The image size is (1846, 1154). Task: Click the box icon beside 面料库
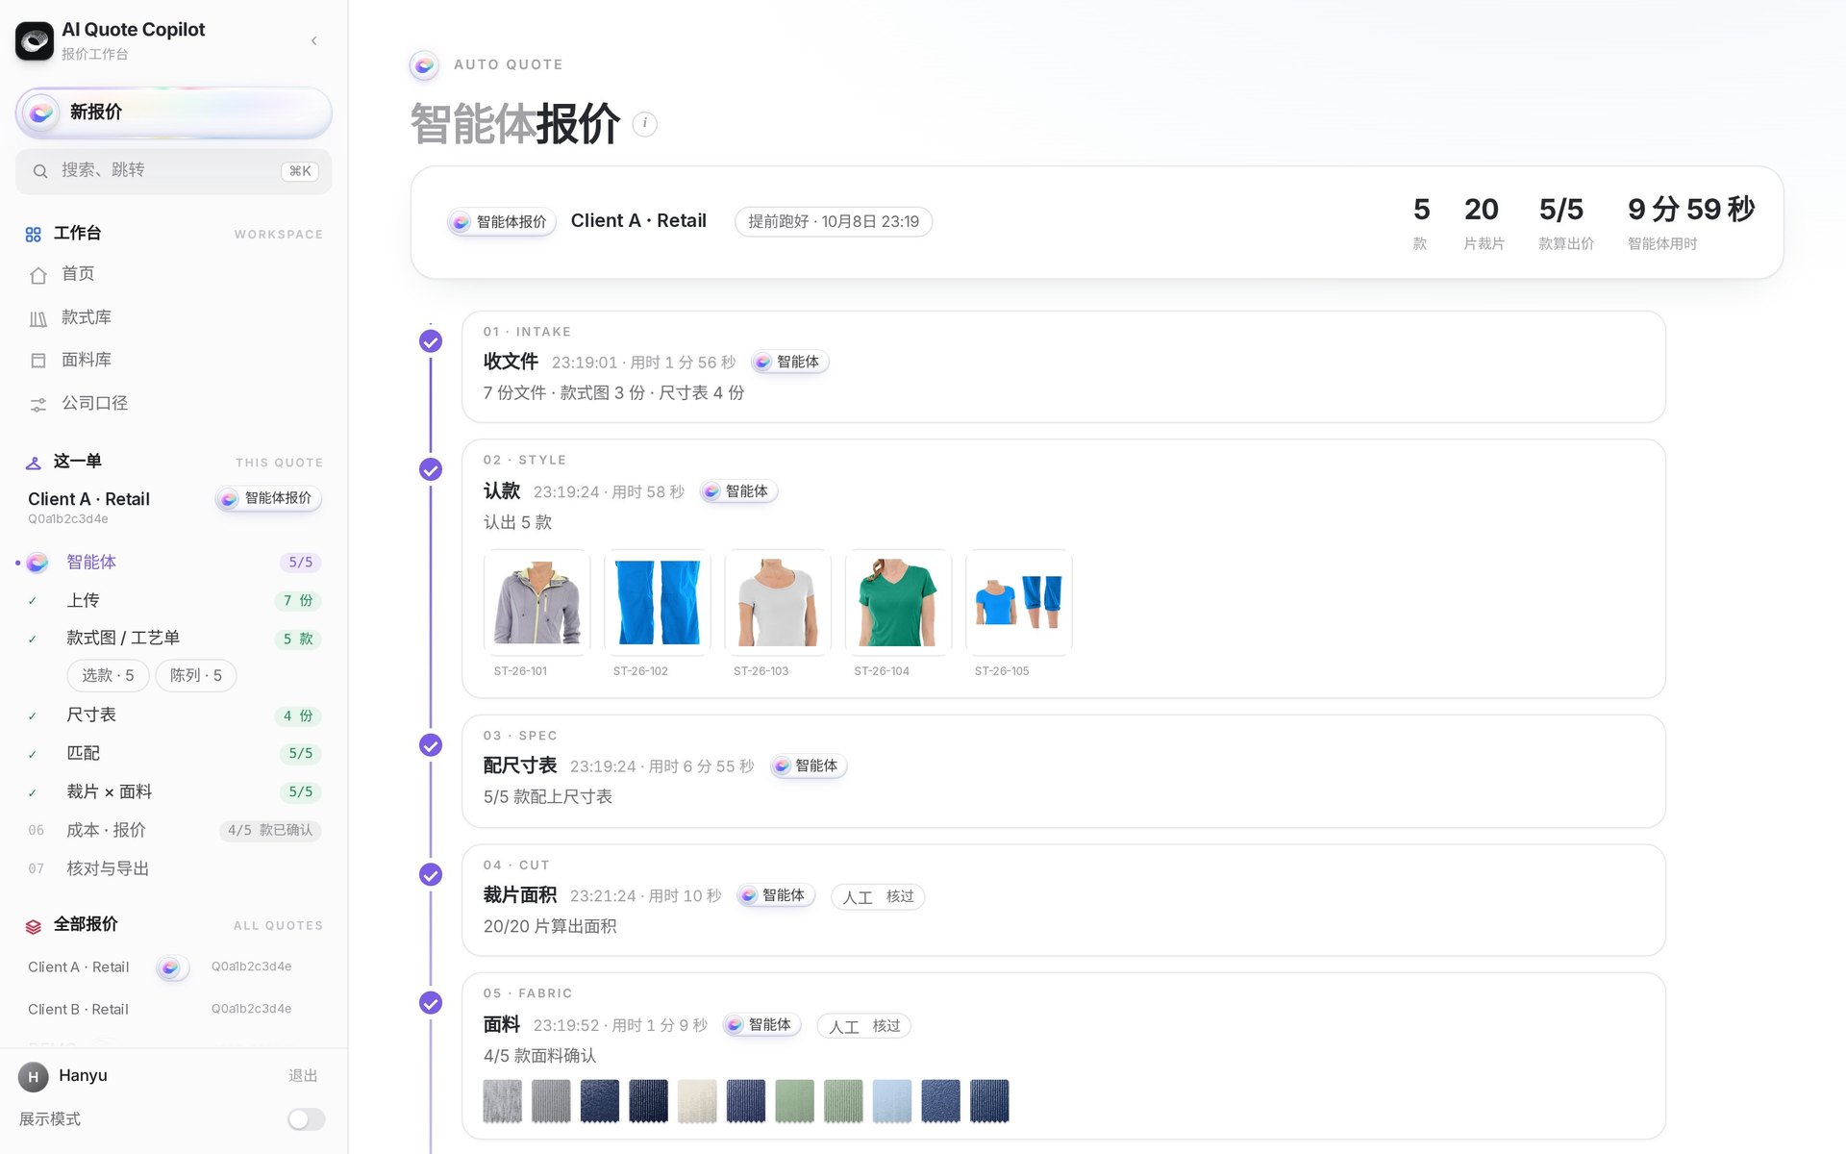pyautogui.click(x=38, y=361)
